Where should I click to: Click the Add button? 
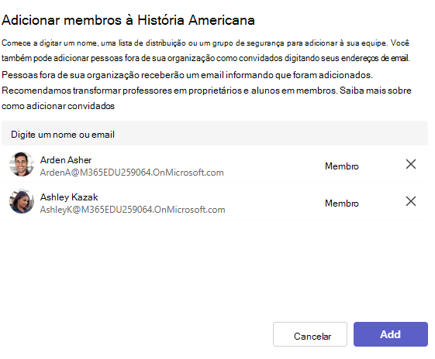390,334
